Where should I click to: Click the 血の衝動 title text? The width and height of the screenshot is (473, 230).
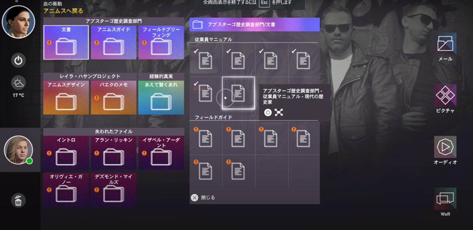point(52,4)
